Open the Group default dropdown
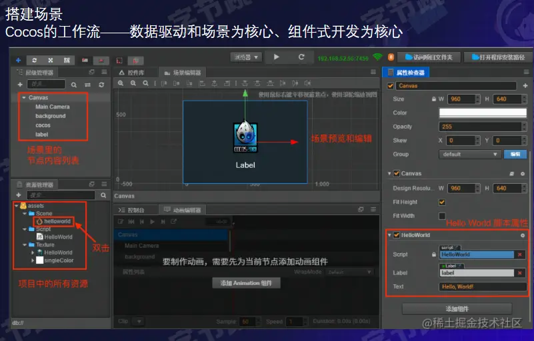 (470, 154)
